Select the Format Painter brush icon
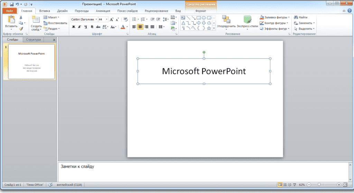The width and height of the screenshot is (354, 193). (x=21, y=29)
